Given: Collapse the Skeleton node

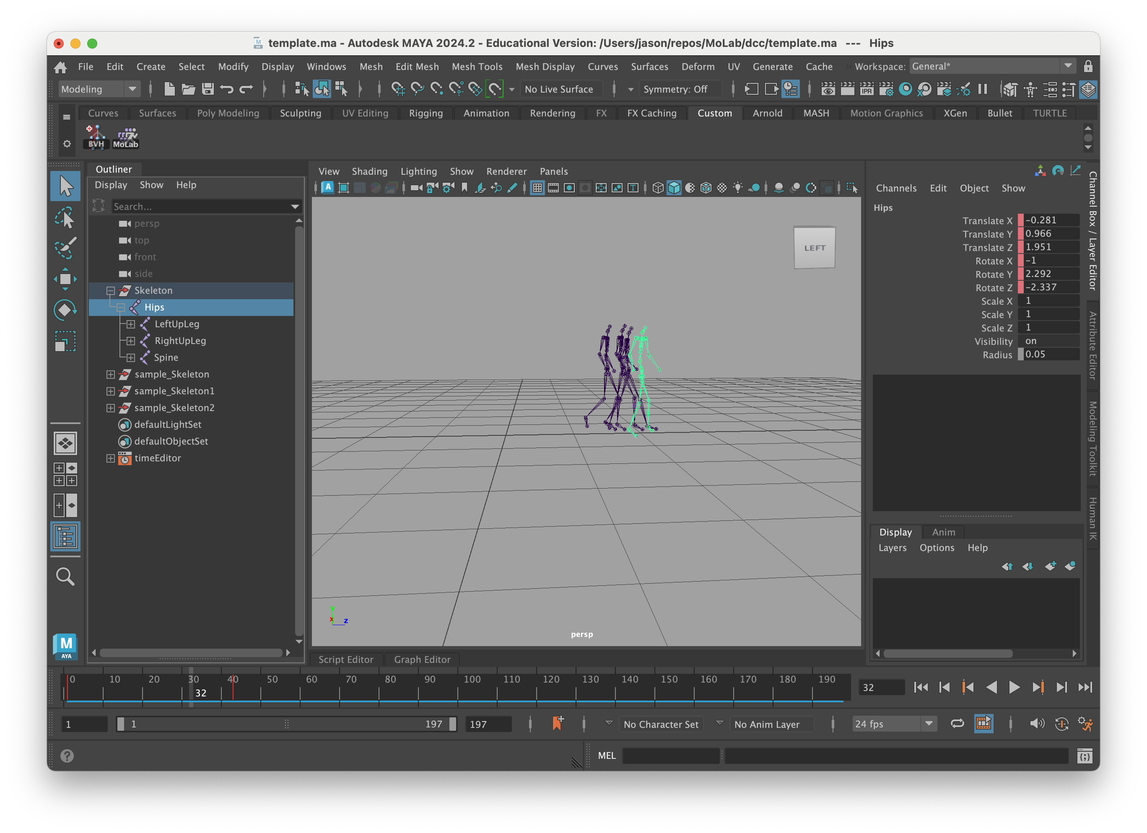Looking at the screenshot, I should click(110, 291).
